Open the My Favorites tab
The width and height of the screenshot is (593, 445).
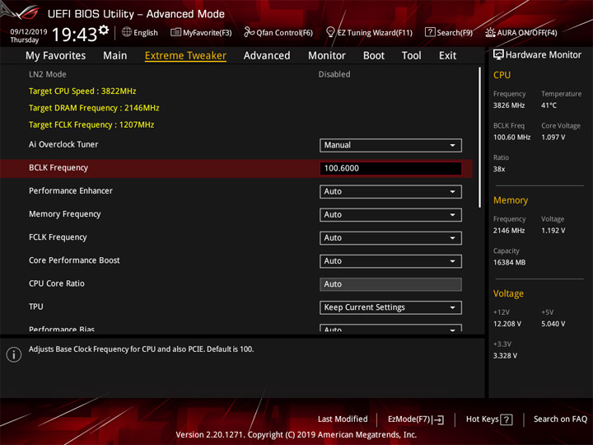(56, 56)
